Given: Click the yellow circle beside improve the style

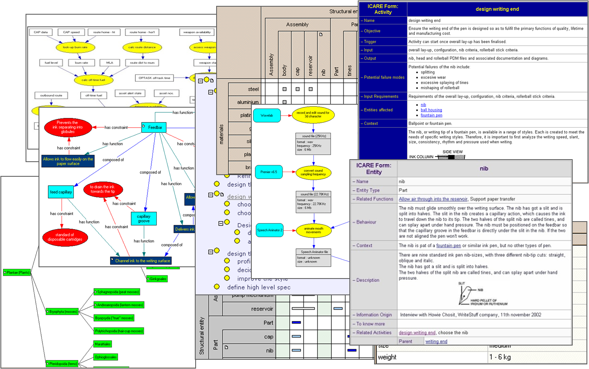Looking at the screenshot, I should pyautogui.click(x=227, y=278).
